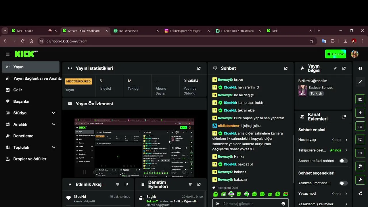Screen dimensions: 368x207
Task: Insert the angry square-face emote
Action: tap(224, 194)
